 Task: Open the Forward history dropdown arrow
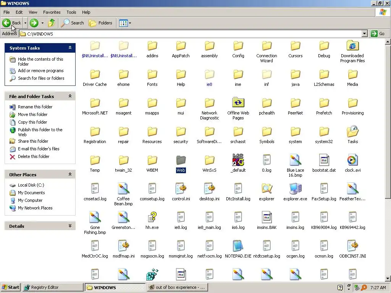coord(42,23)
